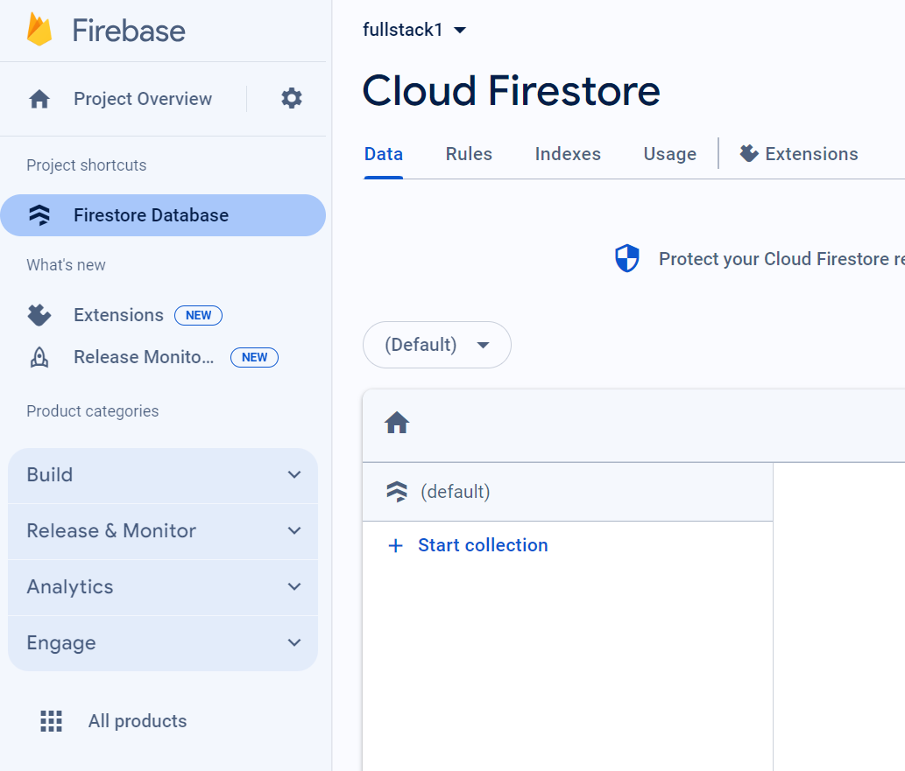Click the Extensions puzzle-piece icon in sidebar
Viewport: 905px width, 771px height.
point(39,315)
